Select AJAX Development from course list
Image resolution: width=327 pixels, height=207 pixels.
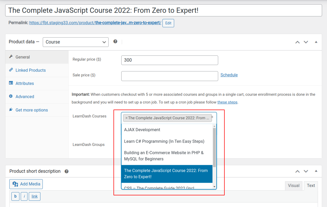[142, 130]
